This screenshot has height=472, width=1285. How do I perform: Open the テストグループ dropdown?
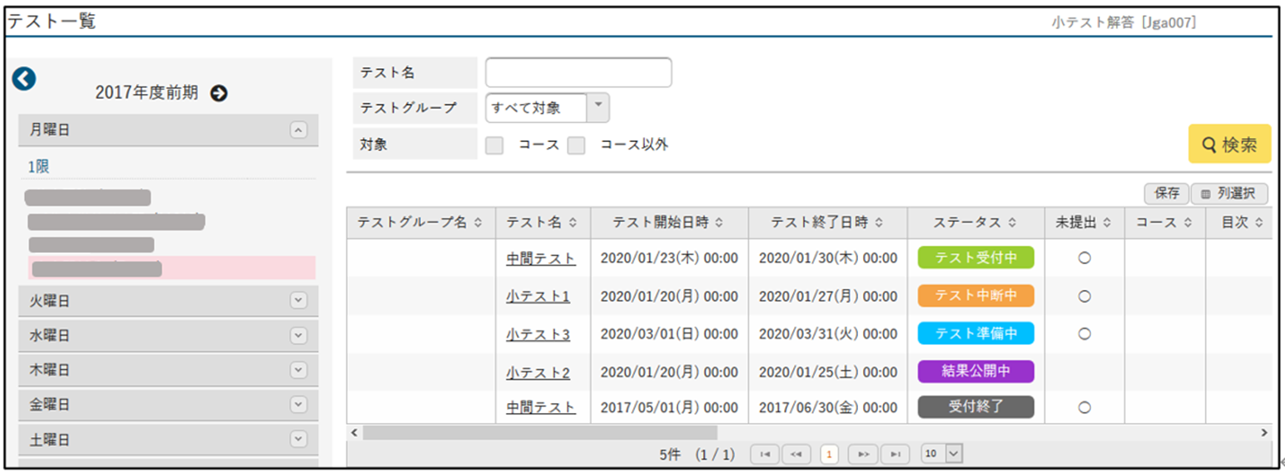point(598,107)
